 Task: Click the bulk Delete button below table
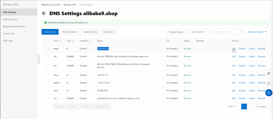(85, 106)
